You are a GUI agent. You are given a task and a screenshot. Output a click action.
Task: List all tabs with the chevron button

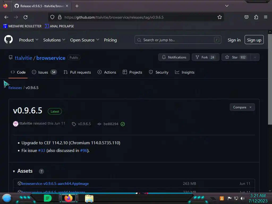[227, 6]
